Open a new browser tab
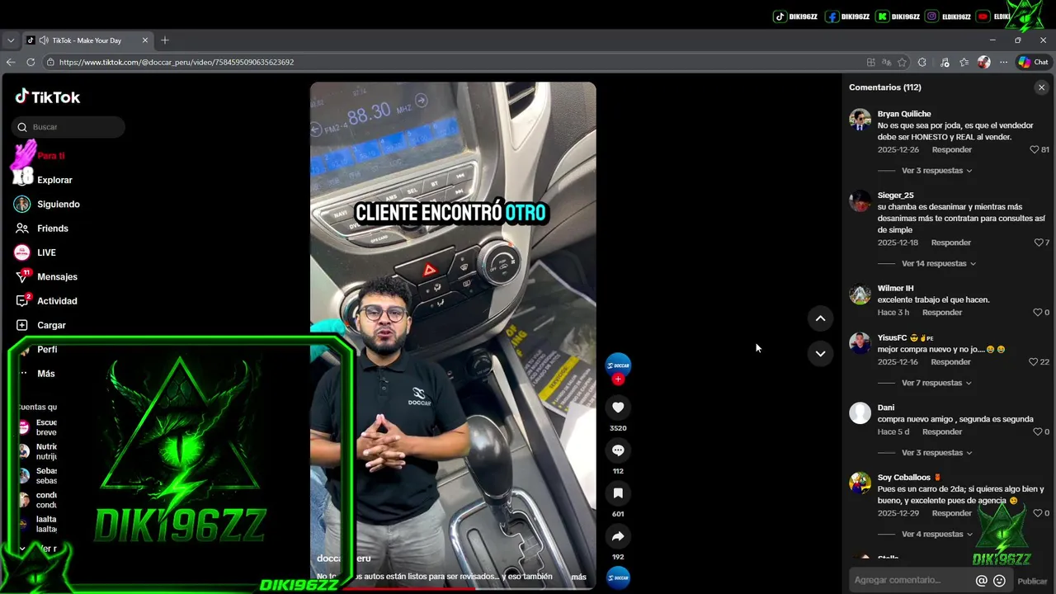Viewport: 1056px width, 594px height. (x=165, y=40)
